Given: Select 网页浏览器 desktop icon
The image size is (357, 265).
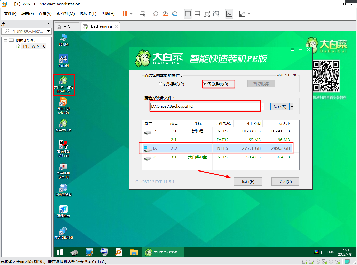Looking at the screenshot, I should click(x=64, y=190).
